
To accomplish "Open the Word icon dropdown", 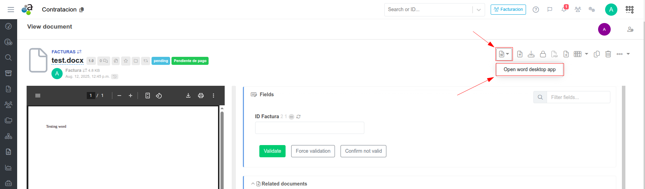I will [x=504, y=54].
